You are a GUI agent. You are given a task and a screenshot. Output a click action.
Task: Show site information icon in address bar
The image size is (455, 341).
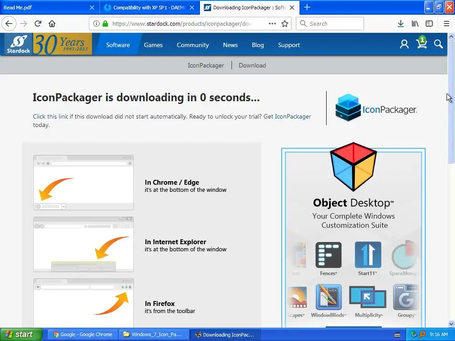click(96, 24)
